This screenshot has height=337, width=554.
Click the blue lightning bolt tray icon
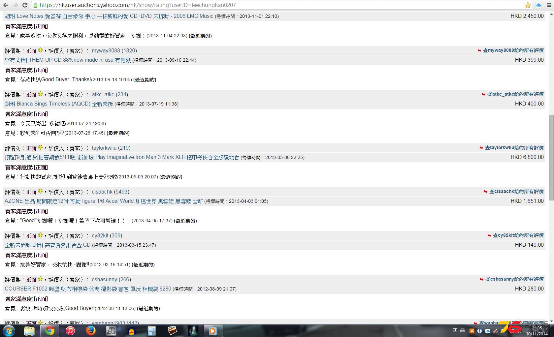[x=479, y=331]
